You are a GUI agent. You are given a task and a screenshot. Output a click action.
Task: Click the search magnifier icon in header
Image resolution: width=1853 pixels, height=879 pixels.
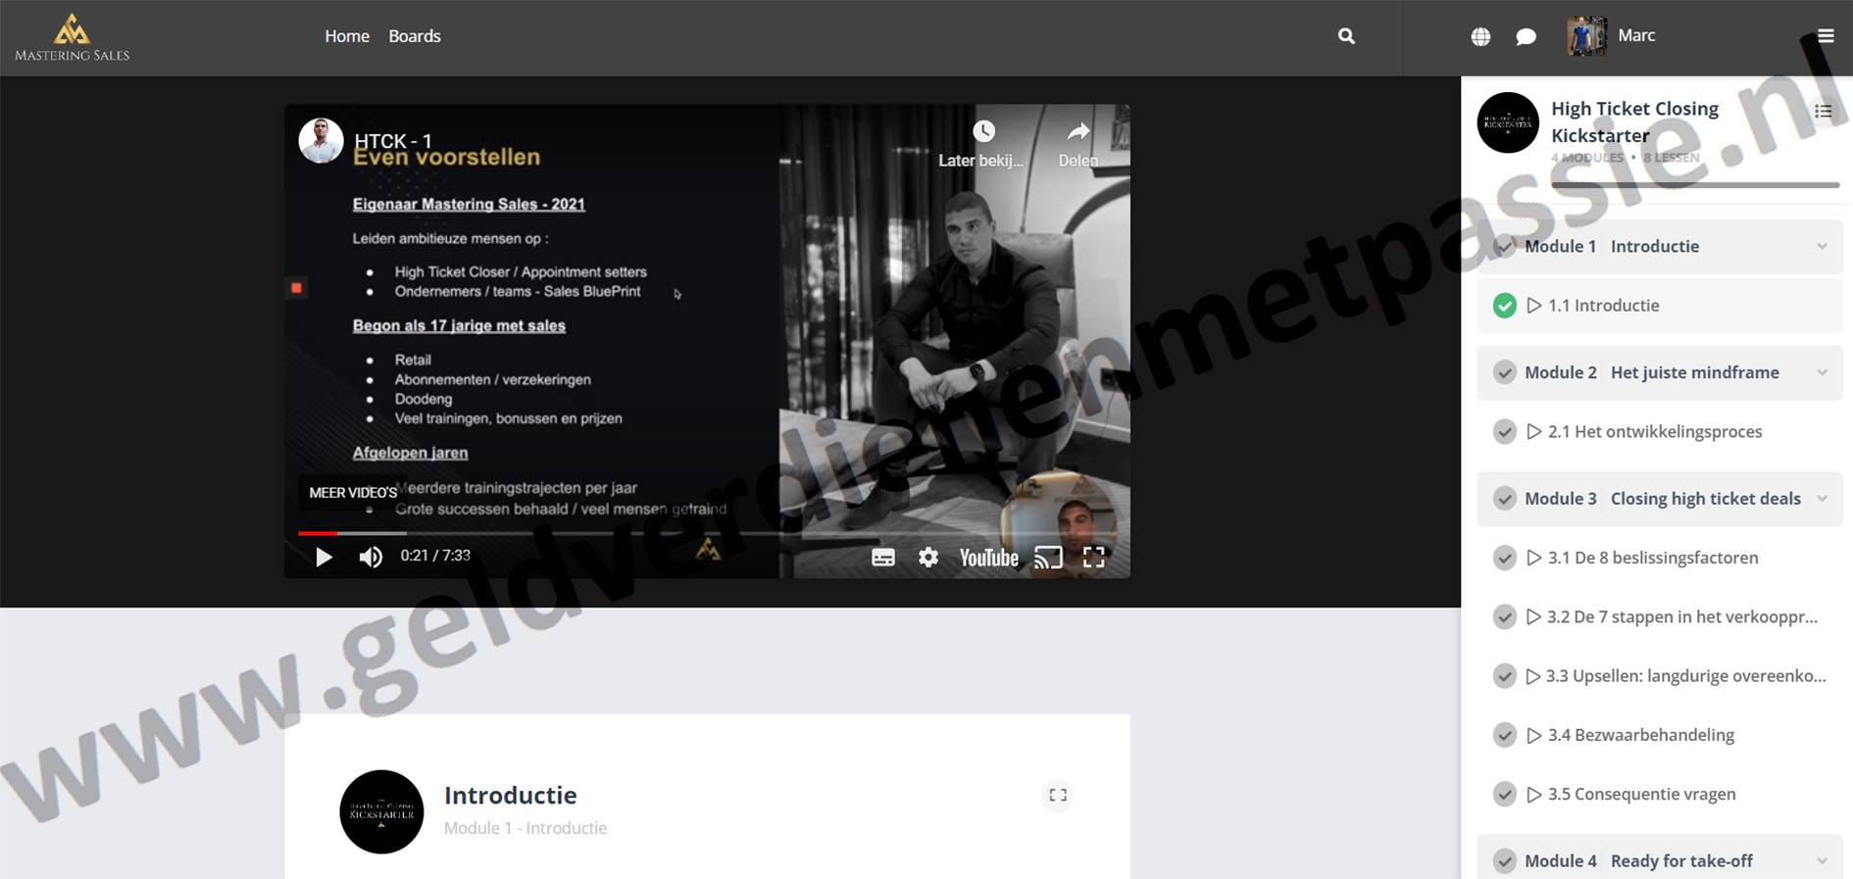[1346, 36]
